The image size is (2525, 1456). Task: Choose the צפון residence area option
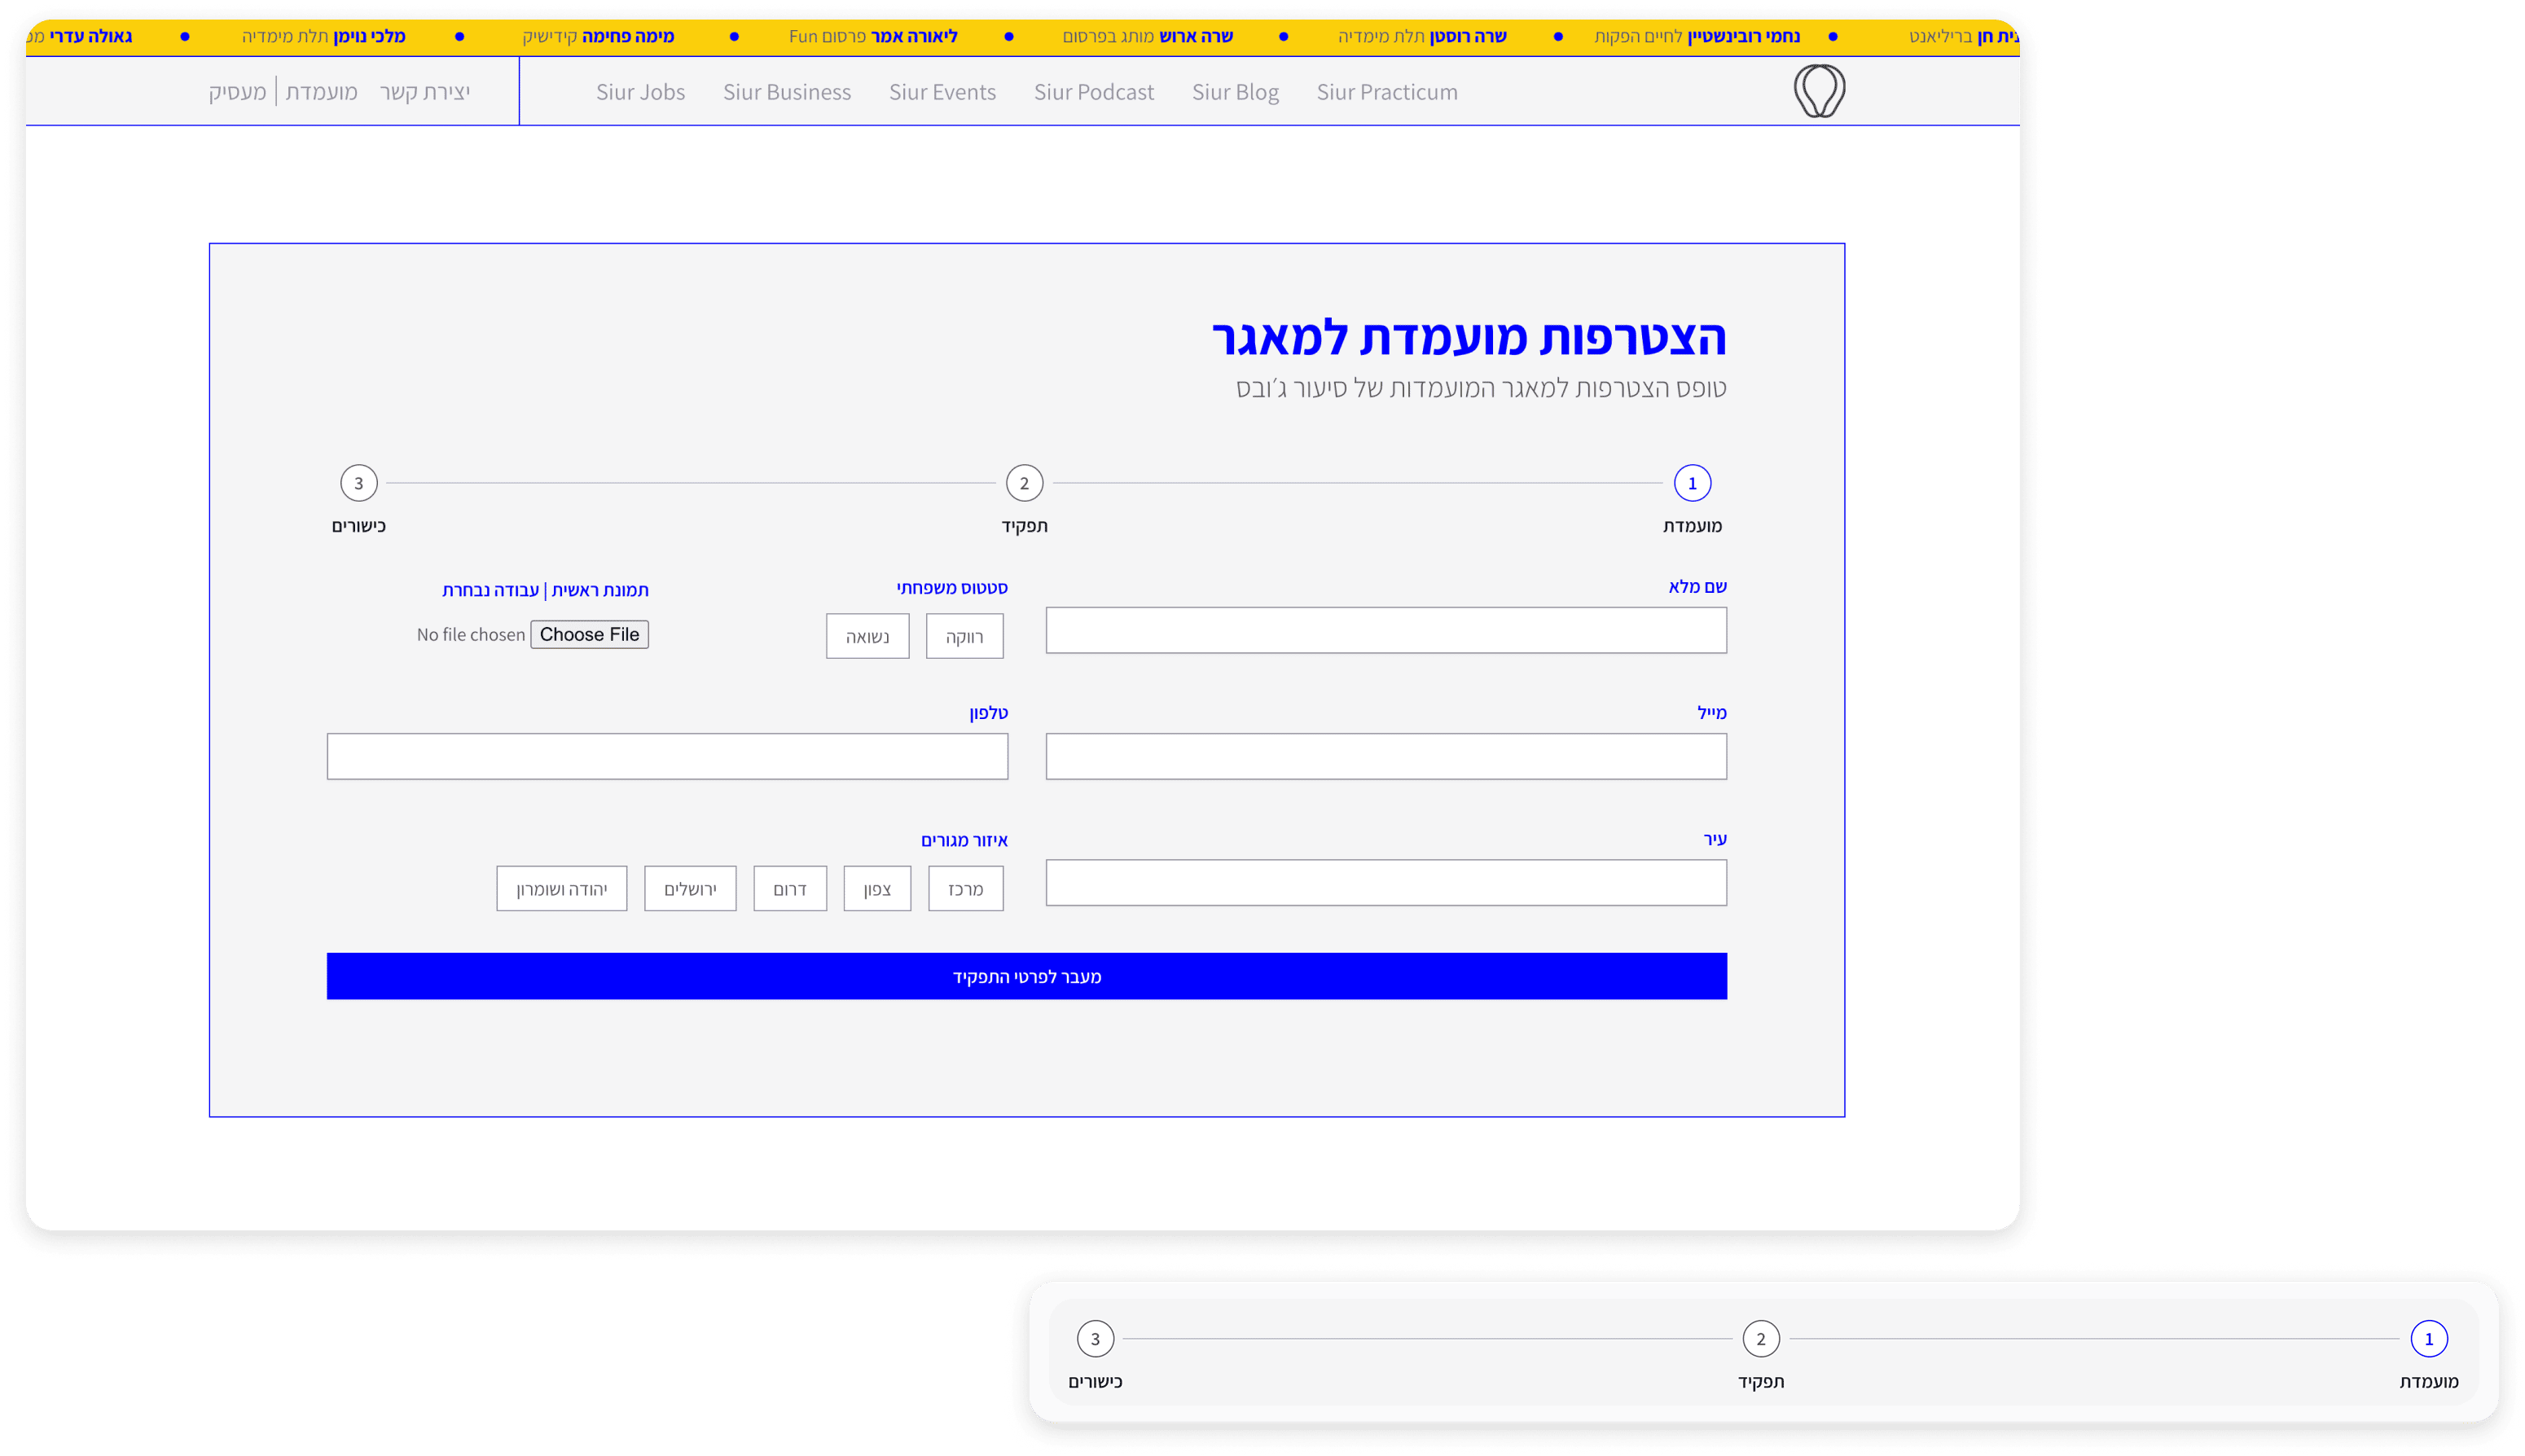(x=877, y=889)
